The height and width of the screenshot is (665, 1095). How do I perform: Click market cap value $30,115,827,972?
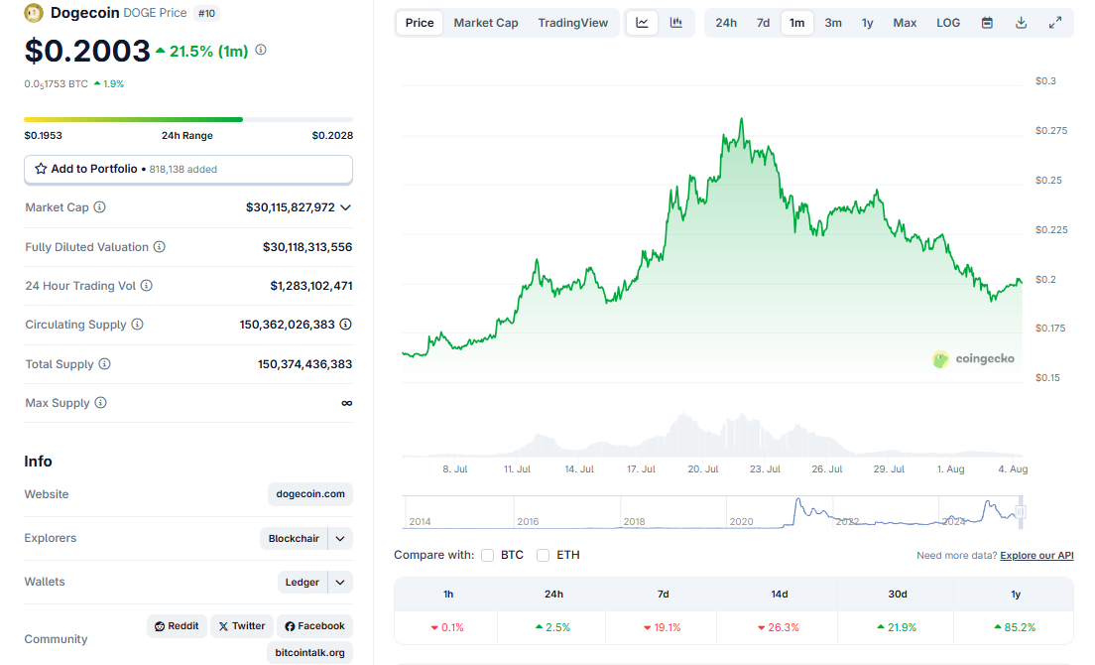pos(290,207)
